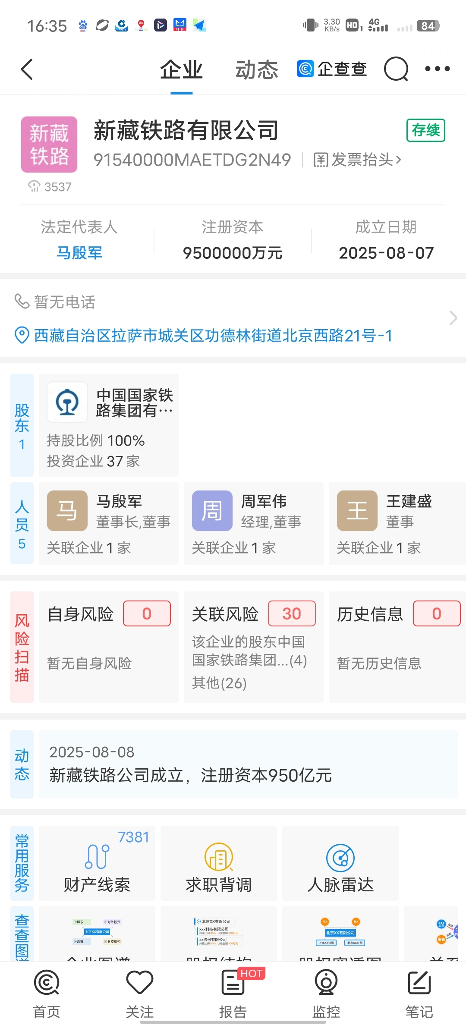466x1025 pixels.
Task: Go to 首页 in bottom bar
Action: (x=47, y=994)
